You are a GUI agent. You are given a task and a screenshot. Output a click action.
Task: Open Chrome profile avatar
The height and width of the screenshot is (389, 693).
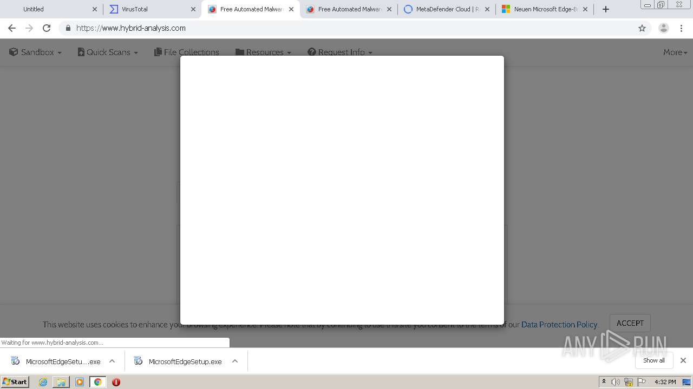click(x=664, y=28)
